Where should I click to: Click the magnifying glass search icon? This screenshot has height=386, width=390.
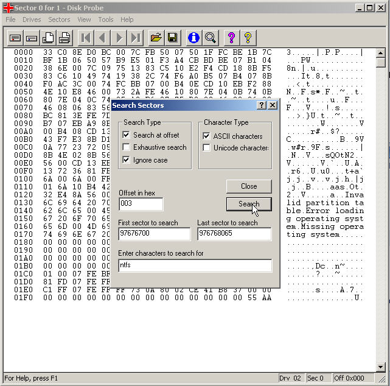[211, 38]
